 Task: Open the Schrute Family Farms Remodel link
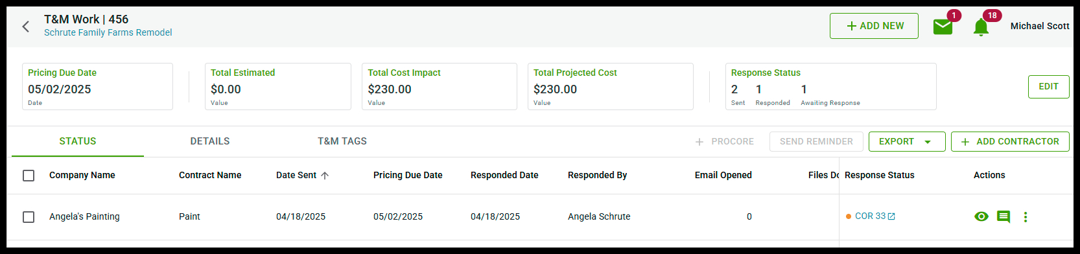[108, 32]
